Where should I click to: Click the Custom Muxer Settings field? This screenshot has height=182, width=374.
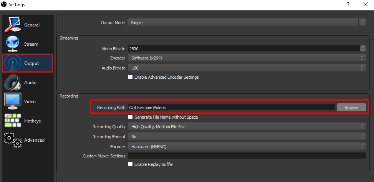(x=247, y=156)
